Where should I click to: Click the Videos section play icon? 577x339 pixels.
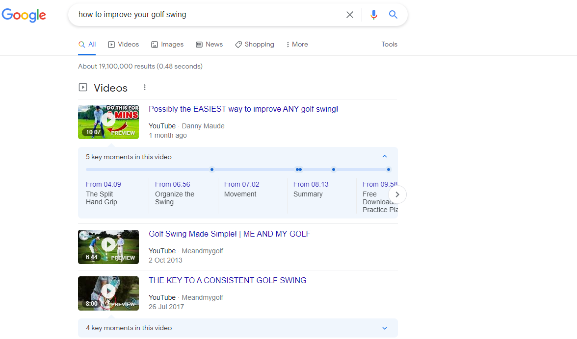[x=83, y=87]
